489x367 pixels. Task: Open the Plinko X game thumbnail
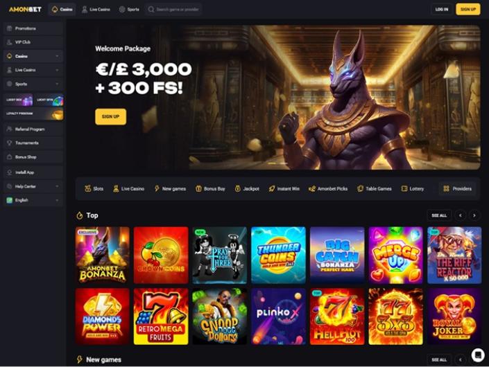pos(278,316)
